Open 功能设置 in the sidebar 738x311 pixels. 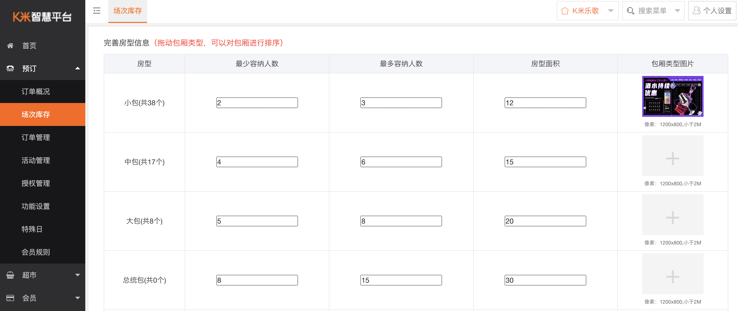[43, 206]
